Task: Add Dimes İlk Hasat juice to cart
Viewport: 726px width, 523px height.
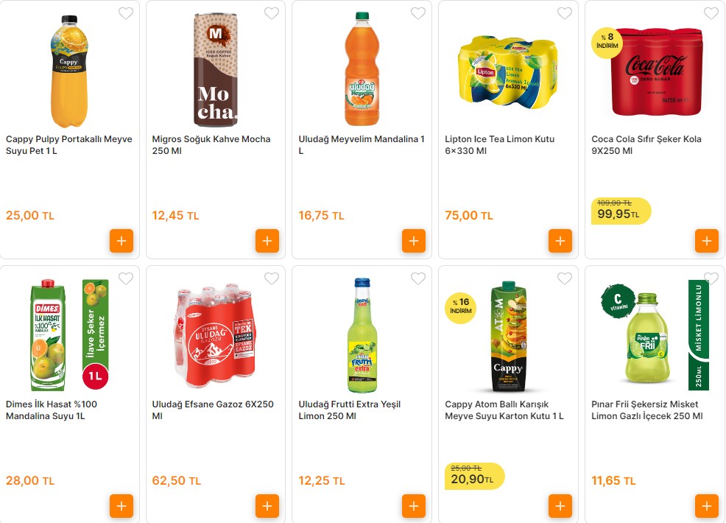Action: 121,506
